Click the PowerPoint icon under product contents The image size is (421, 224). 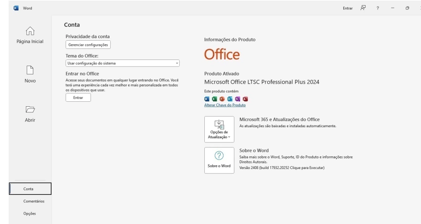tap(222, 99)
